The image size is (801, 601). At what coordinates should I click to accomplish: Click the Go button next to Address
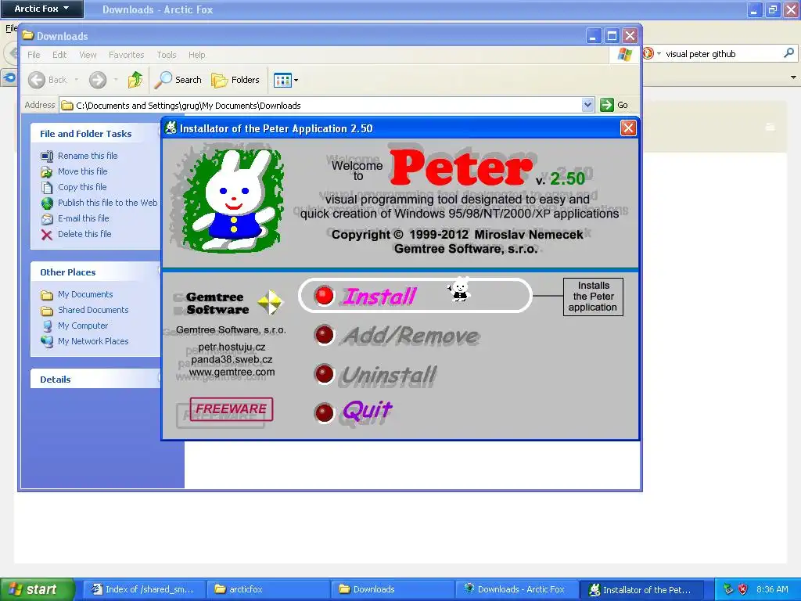(614, 105)
